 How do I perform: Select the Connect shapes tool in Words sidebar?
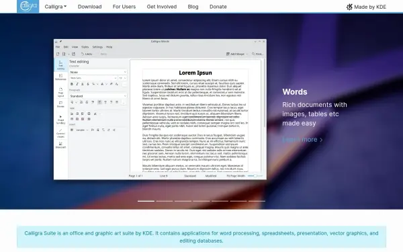click(x=60, y=133)
